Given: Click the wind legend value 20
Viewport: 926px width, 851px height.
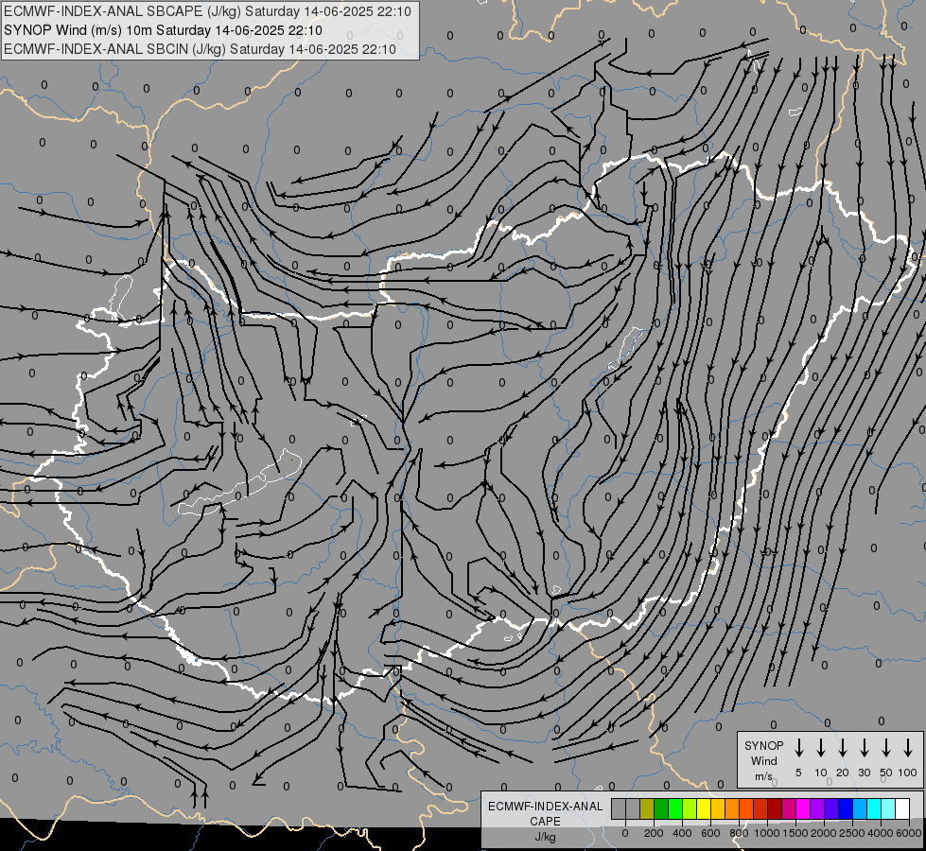Looking at the screenshot, I should 843,773.
